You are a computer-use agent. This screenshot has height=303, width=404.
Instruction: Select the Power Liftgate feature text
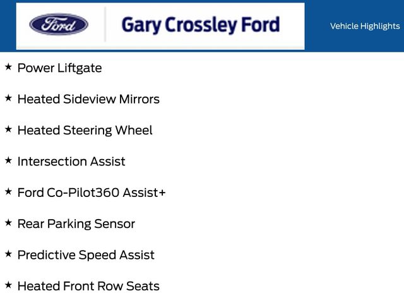click(x=59, y=68)
